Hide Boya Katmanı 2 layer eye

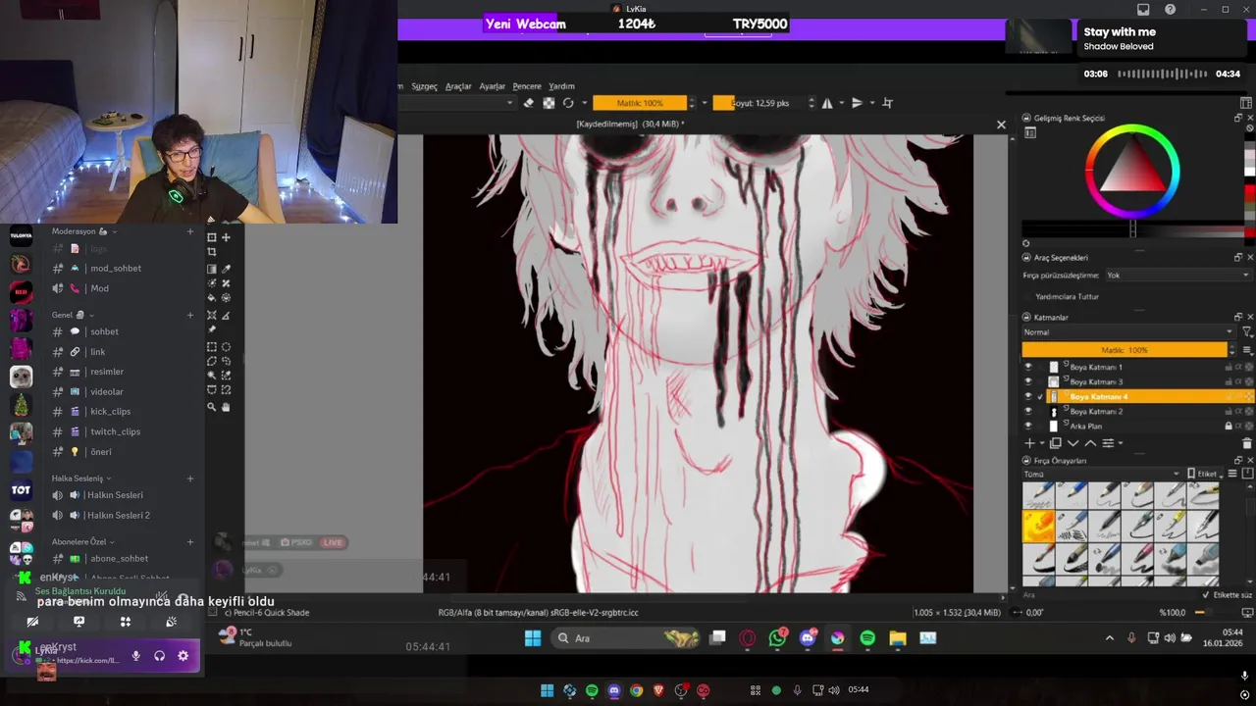point(1028,412)
